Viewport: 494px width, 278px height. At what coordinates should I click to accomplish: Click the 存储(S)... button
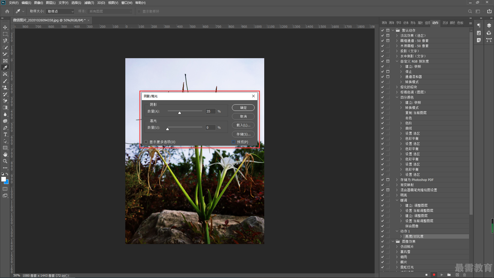[243, 134]
